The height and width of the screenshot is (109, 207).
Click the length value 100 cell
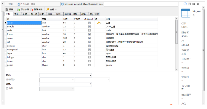click(68, 38)
